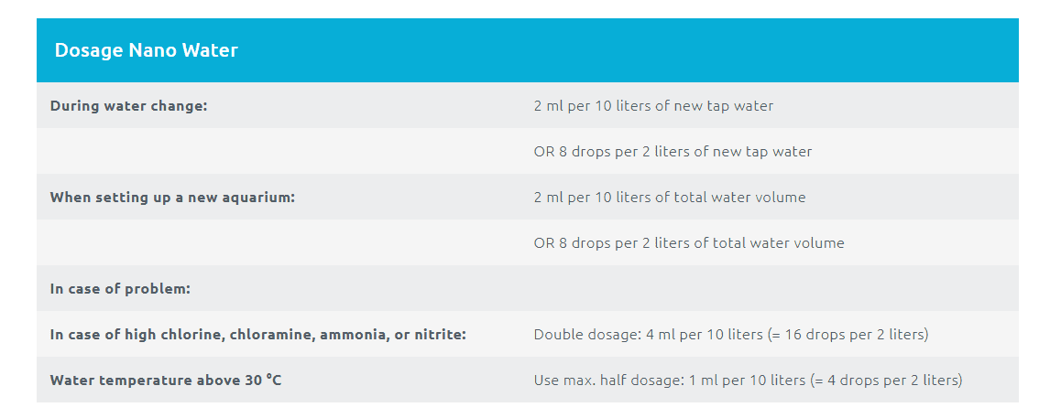Image resolution: width=1050 pixels, height=418 pixels.
Task: Click "OR 8 drops per 2 liters of new tap water"
Action: 673,152
